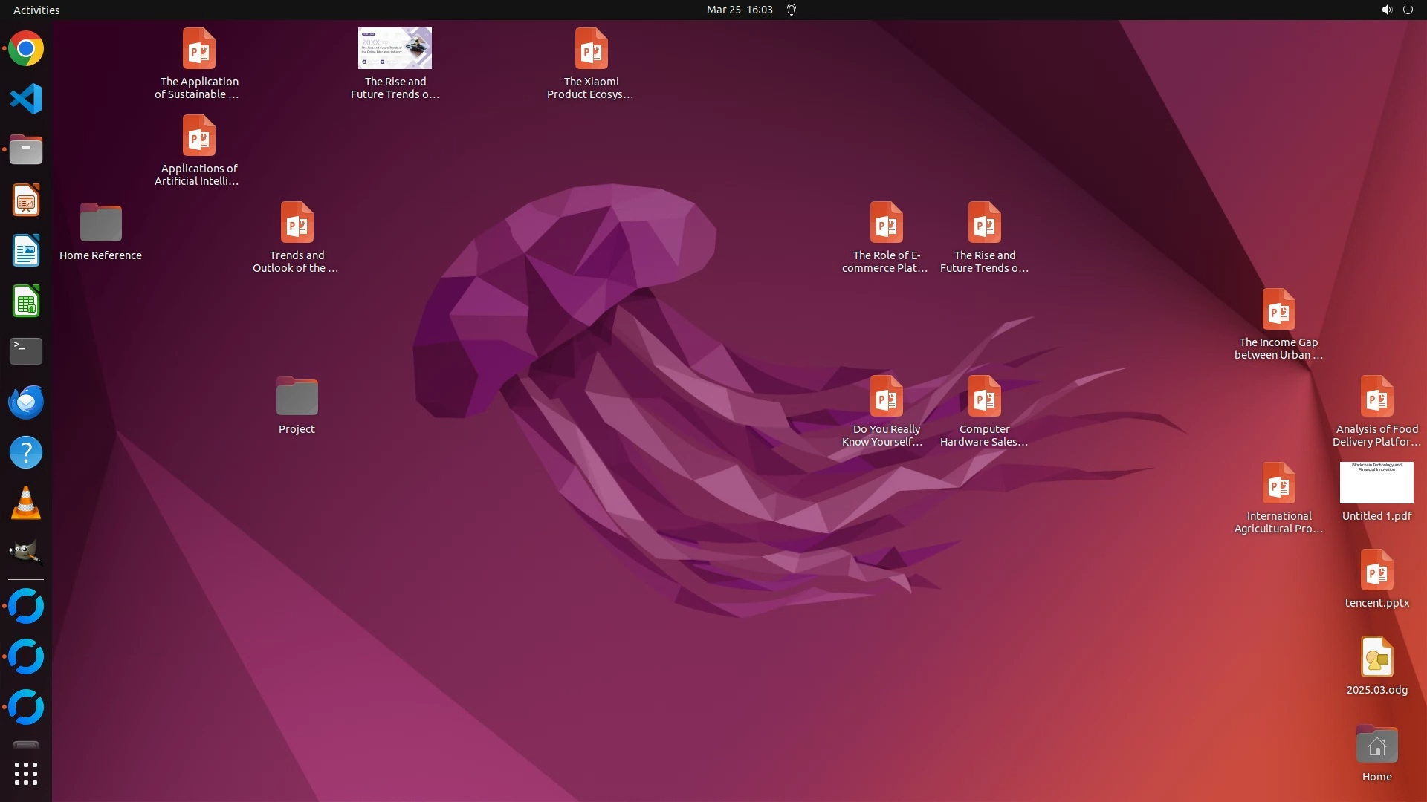Open the clock and calendar menu
Viewport: 1427px width, 802px height.
click(x=739, y=10)
